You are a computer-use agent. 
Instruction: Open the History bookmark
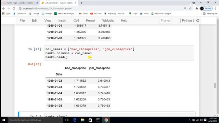[x=47, y=14]
